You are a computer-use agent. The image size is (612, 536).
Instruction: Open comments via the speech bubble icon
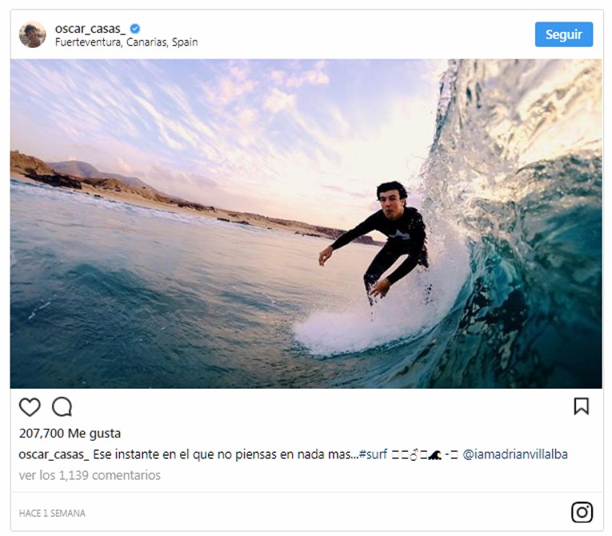(62, 407)
